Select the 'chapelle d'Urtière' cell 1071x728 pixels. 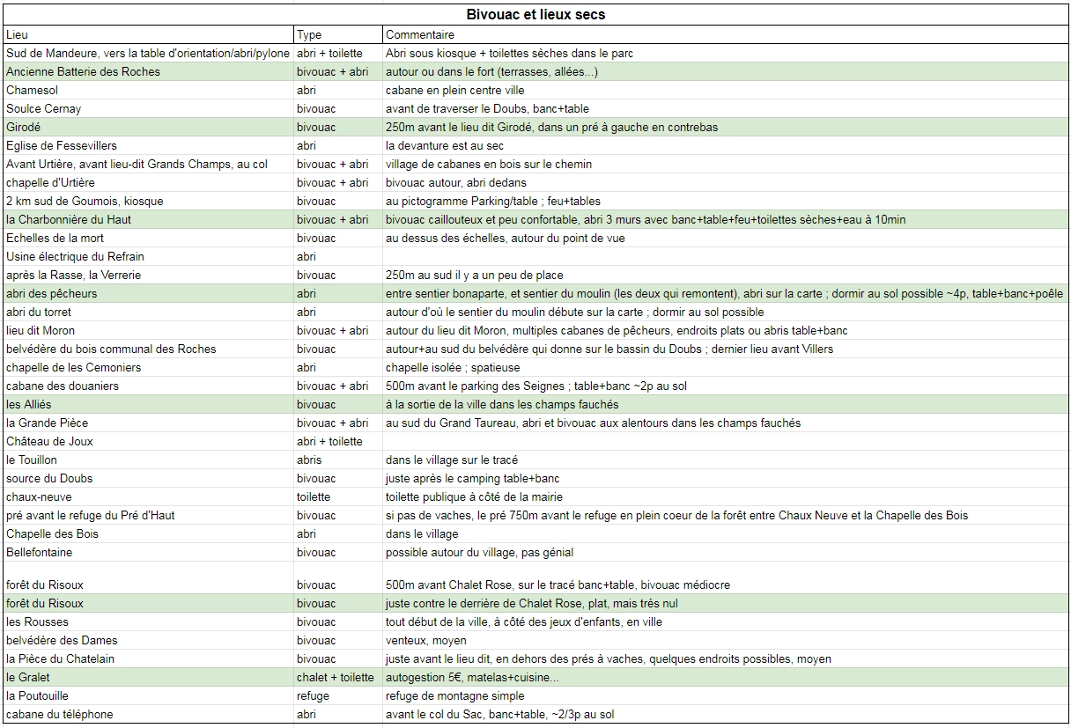(x=149, y=183)
